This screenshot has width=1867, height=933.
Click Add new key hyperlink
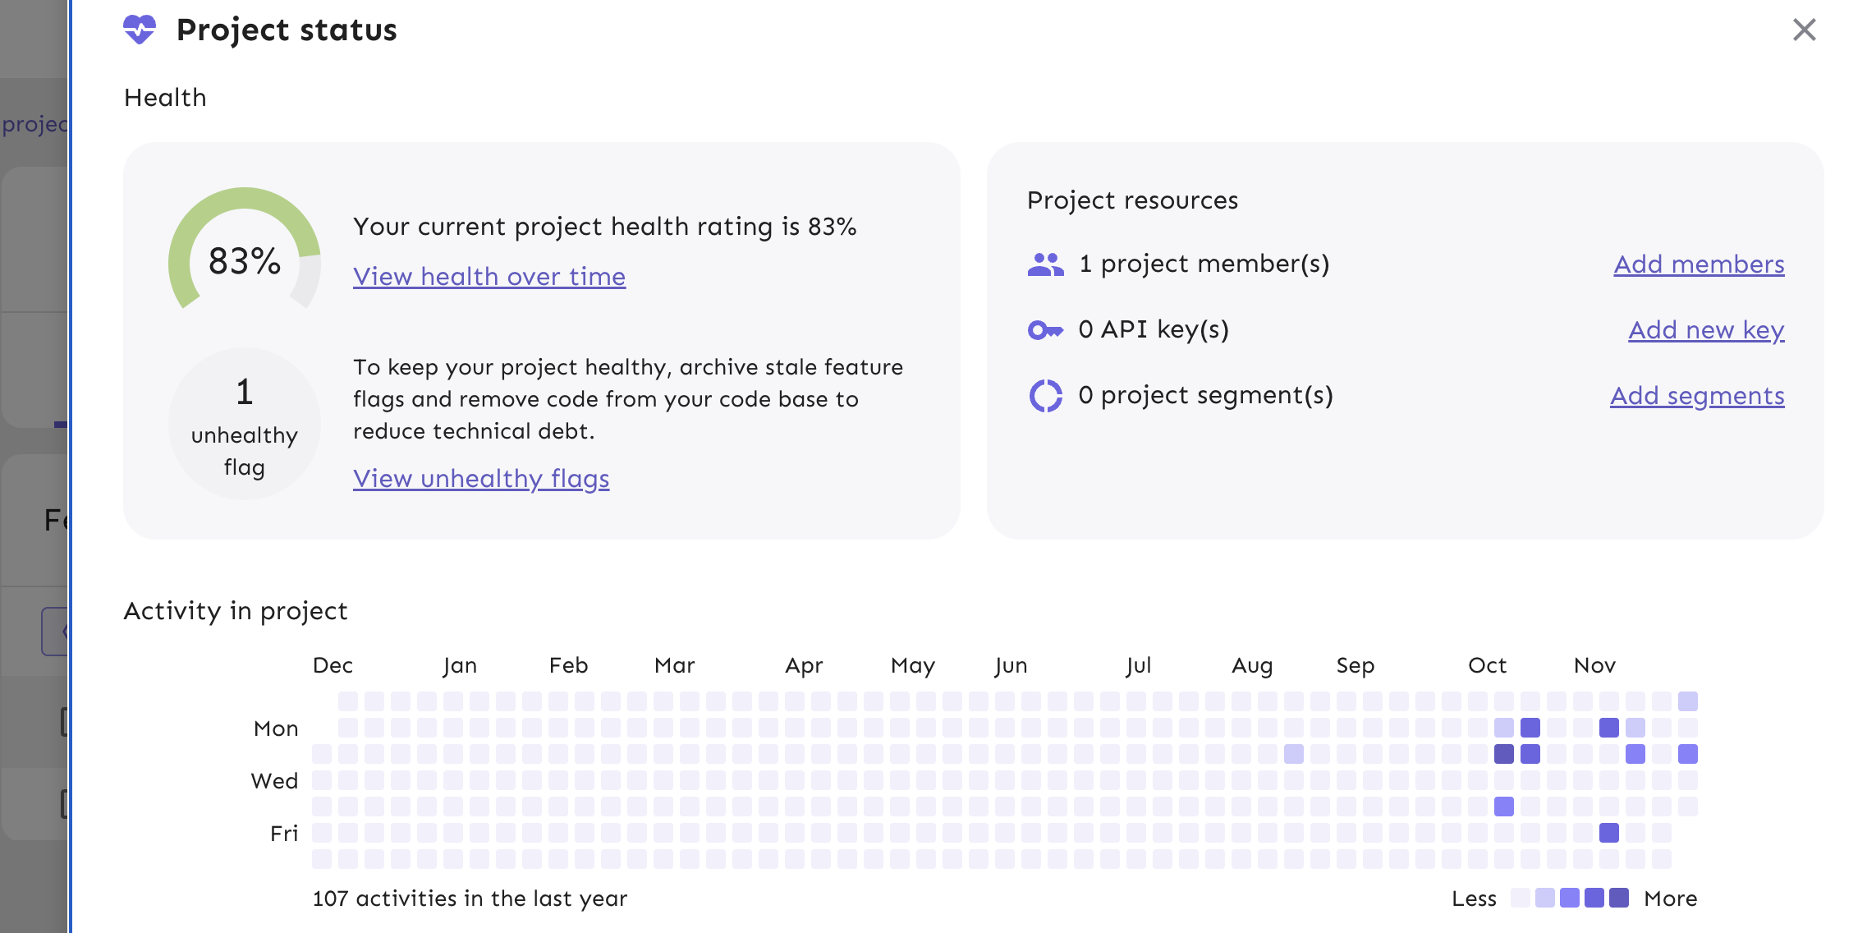1706,329
